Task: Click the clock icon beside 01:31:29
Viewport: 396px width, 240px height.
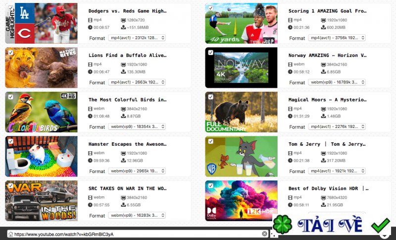Action: (x=290, y=116)
